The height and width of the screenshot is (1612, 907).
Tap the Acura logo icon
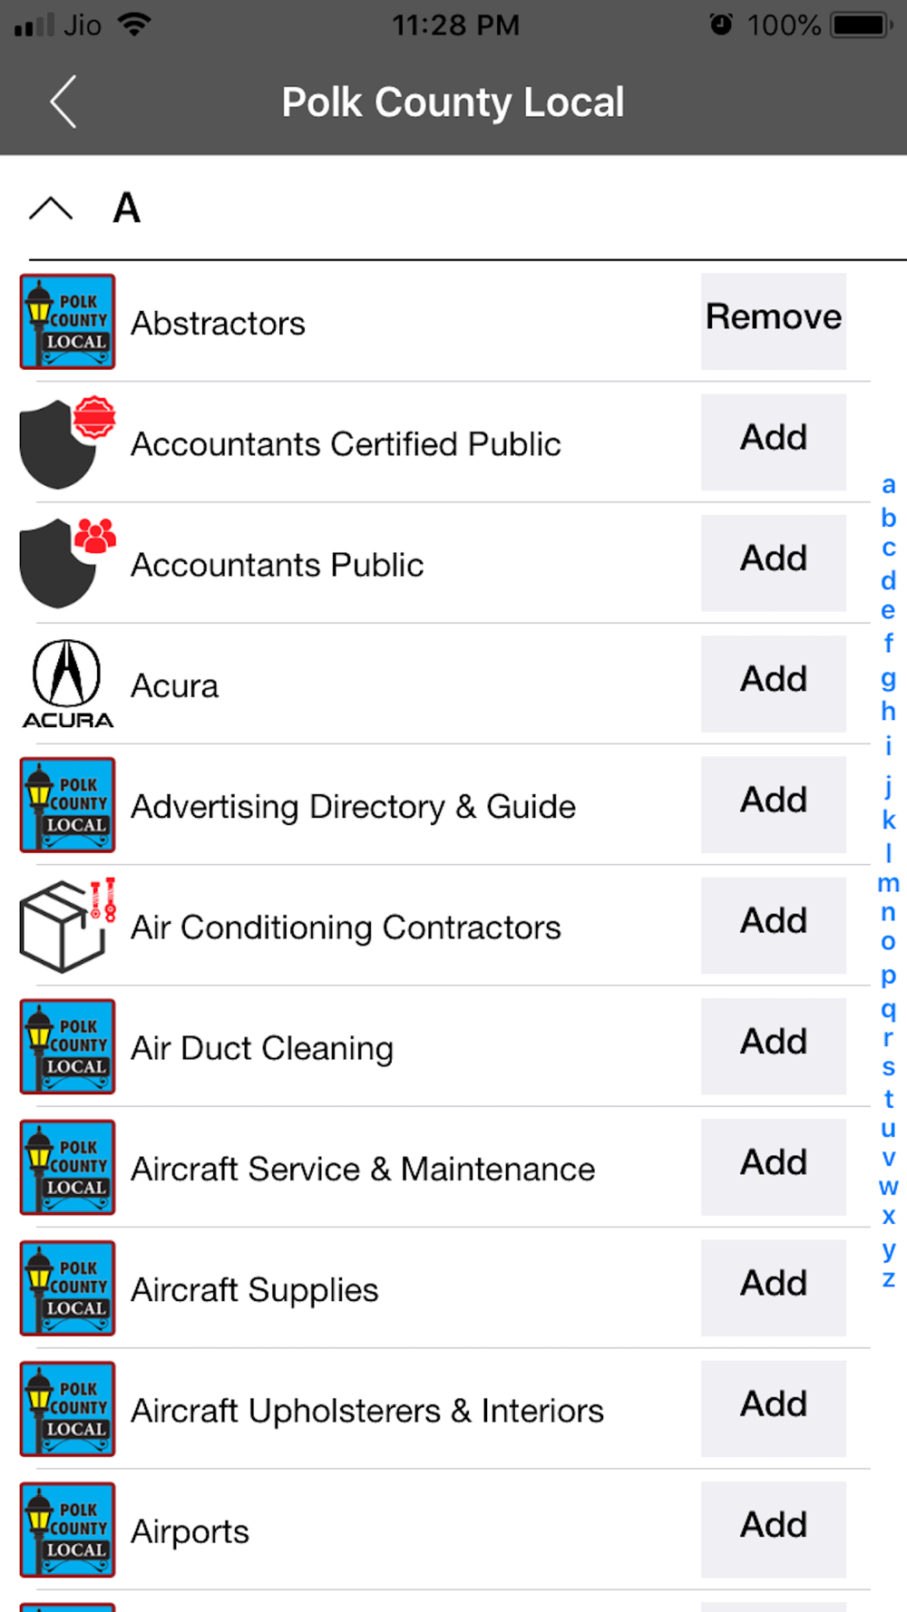[x=68, y=685]
